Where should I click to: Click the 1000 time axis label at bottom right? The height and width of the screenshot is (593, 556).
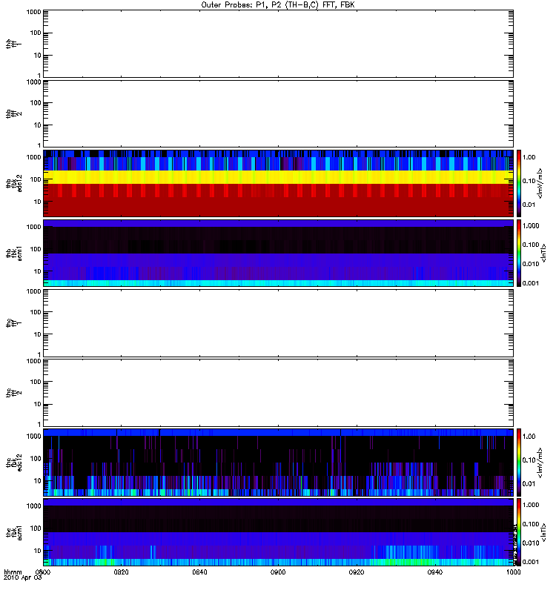(x=513, y=572)
